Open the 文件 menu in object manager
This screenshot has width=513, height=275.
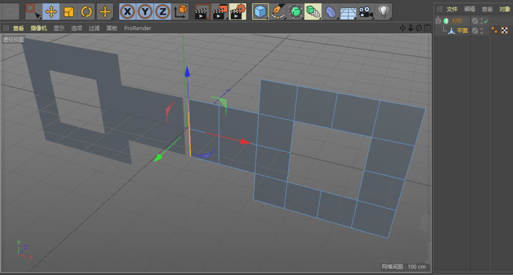point(452,9)
